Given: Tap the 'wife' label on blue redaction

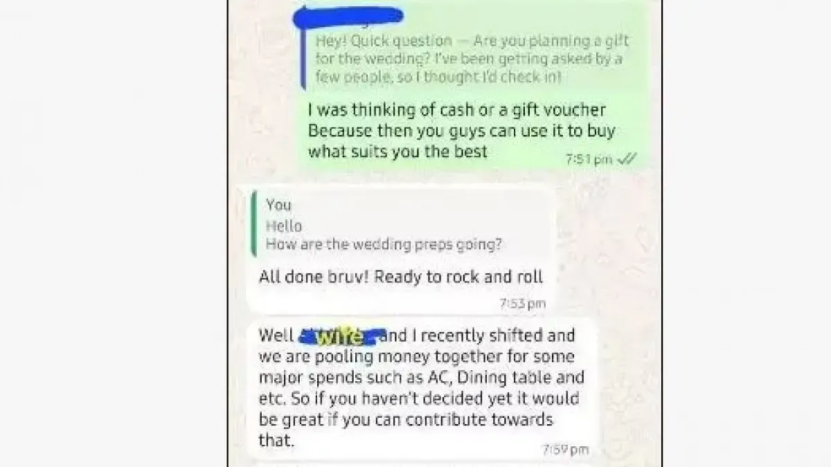Looking at the screenshot, I should coord(339,336).
